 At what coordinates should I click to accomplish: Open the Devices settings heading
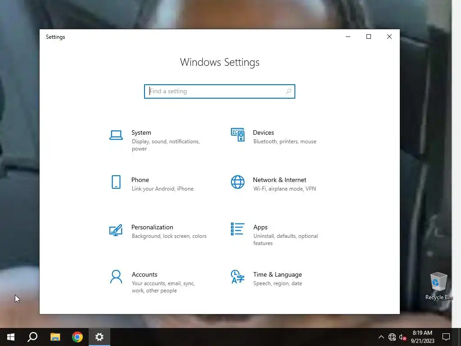[x=263, y=133]
